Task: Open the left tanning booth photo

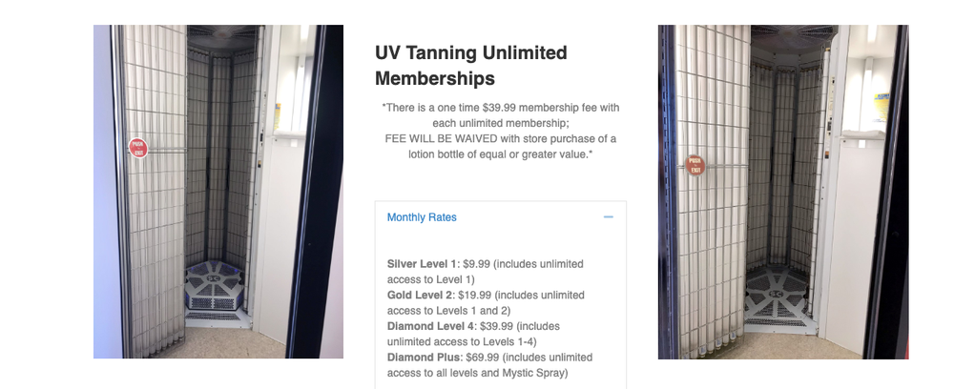Action: pyautogui.click(x=218, y=191)
